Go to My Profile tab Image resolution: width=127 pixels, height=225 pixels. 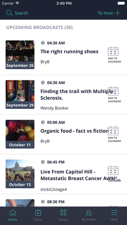click(88, 215)
